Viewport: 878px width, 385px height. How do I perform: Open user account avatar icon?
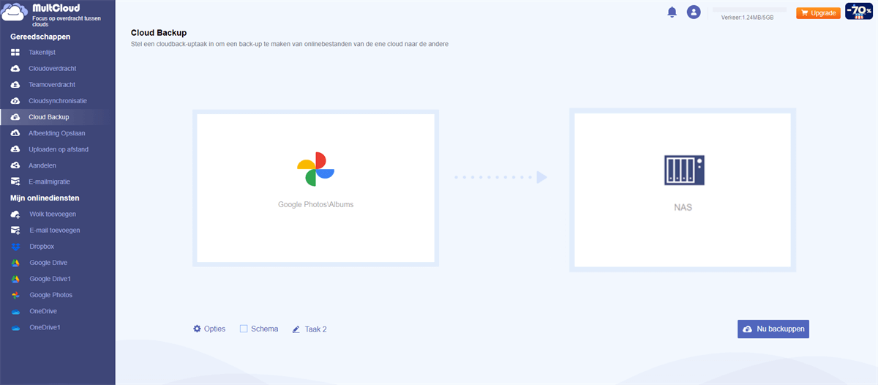[x=694, y=12]
